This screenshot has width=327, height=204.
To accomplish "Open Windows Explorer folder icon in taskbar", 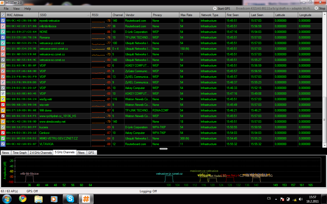I will pos(38,198).
